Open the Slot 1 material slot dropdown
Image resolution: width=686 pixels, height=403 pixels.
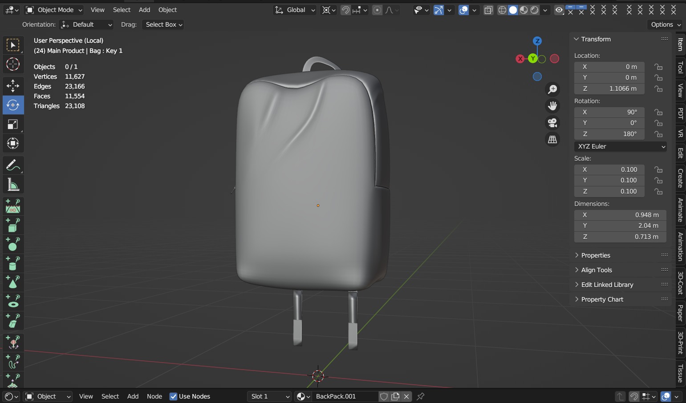pyautogui.click(x=269, y=396)
